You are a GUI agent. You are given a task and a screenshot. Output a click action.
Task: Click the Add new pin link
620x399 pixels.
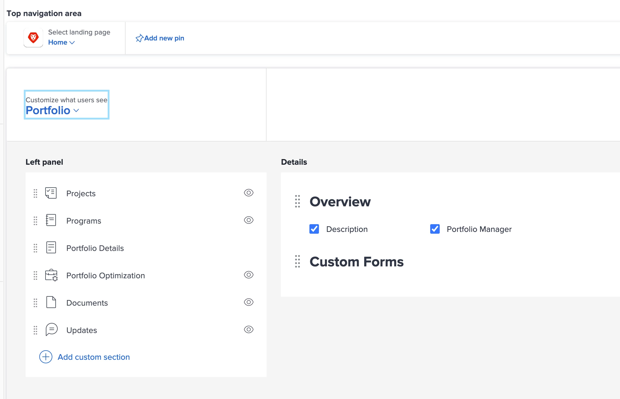[x=164, y=38]
